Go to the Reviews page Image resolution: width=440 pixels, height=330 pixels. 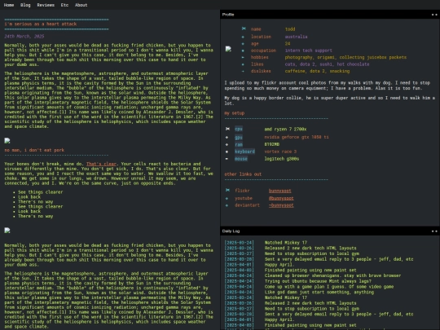(46, 5)
